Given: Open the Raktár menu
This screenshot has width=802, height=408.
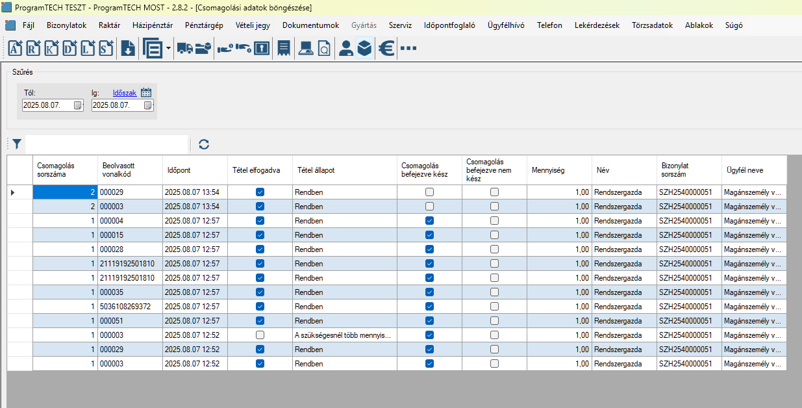Looking at the screenshot, I should [x=109, y=25].
